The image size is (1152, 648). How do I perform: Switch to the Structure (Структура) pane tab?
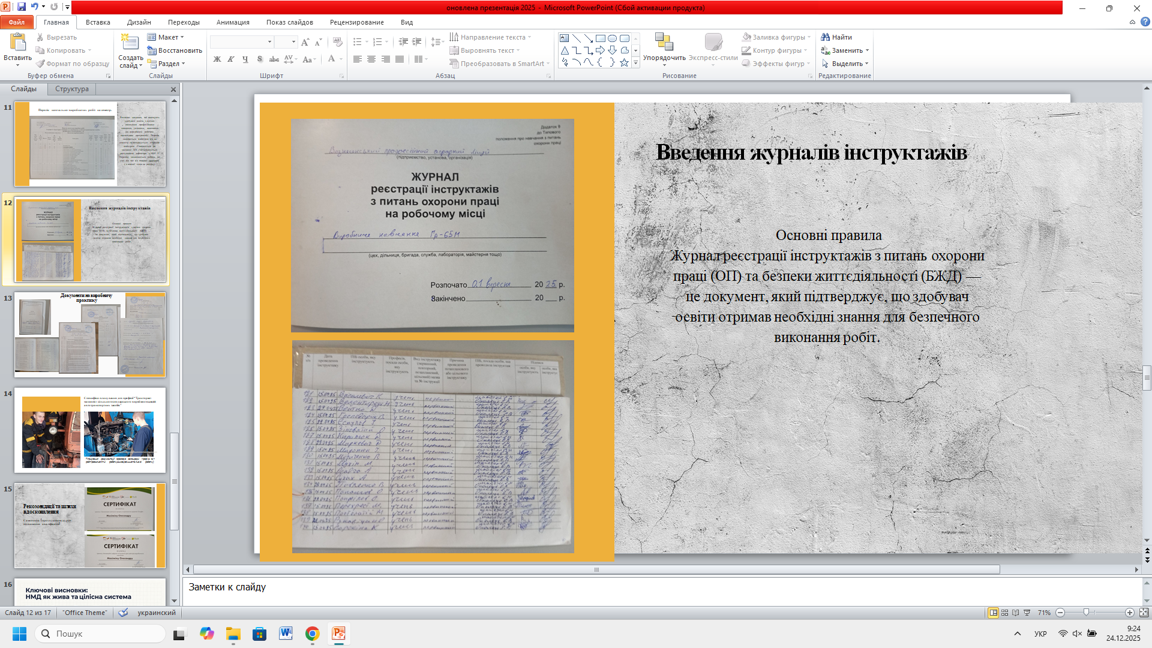(72, 89)
